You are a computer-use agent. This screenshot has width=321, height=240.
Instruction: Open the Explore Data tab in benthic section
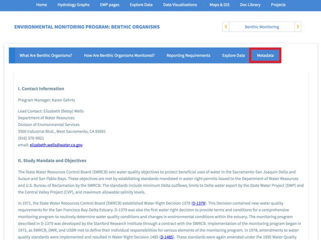[x=234, y=55]
